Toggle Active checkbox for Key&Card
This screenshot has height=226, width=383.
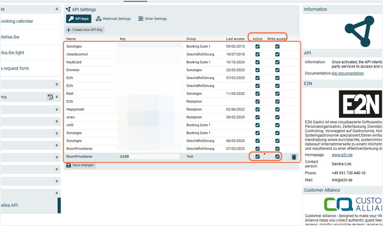[258, 62]
